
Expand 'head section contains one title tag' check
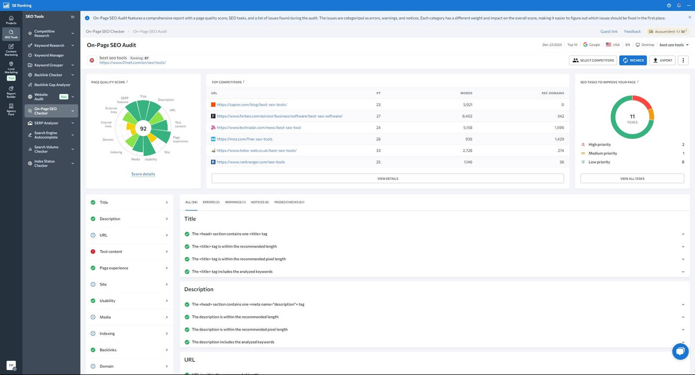[683, 234]
